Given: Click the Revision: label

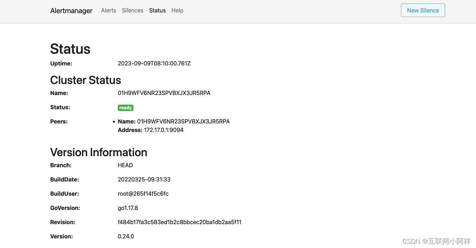Looking at the screenshot, I should tap(63, 222).
